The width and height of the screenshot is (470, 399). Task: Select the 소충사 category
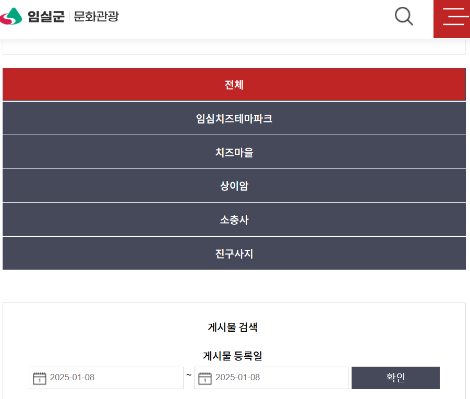point(234,220)
